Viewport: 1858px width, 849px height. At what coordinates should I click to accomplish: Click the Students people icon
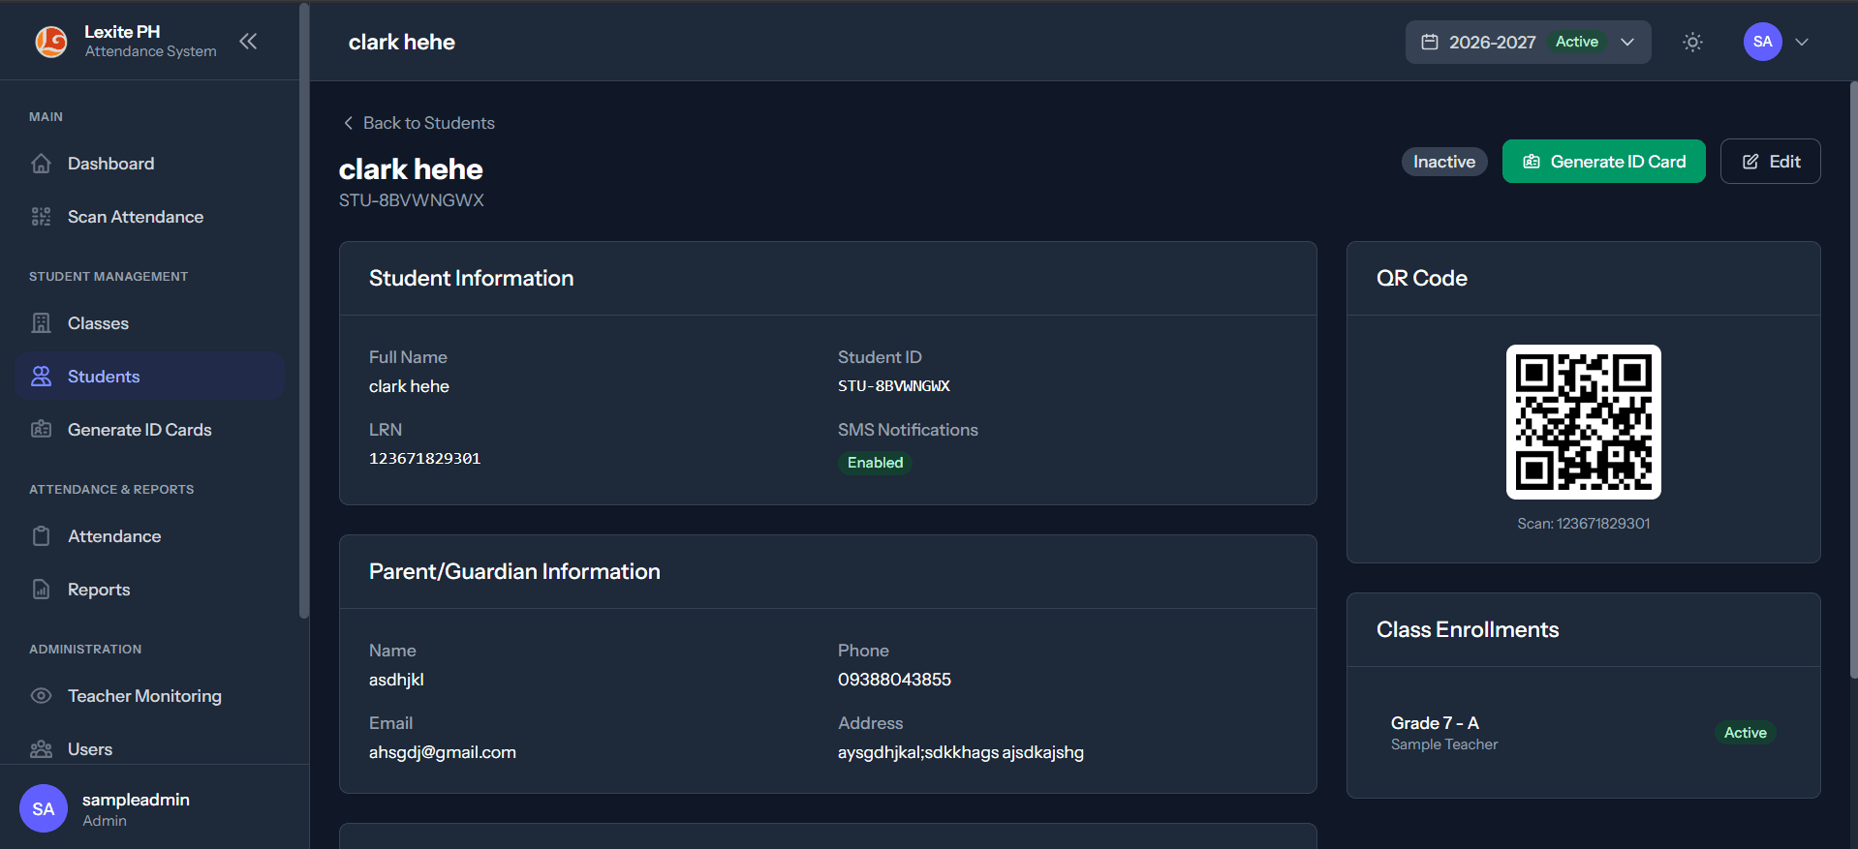(x=41, y=377)
